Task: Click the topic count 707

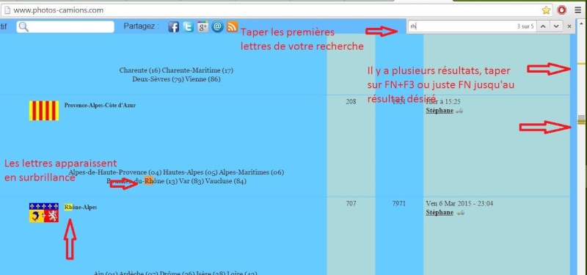Action: [351, 204]
